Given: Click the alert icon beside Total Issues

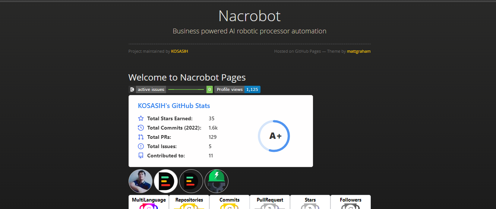Looking at the screenshot, I should pyautogui.click(x=141, y=146).
